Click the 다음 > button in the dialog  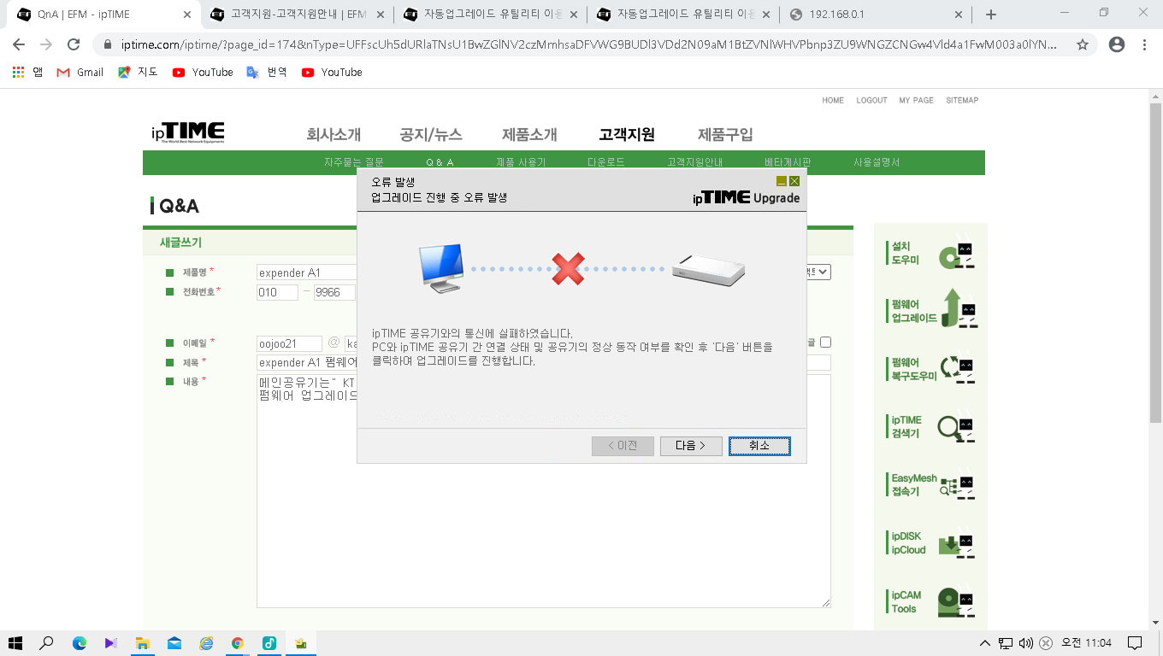point(691,446)
